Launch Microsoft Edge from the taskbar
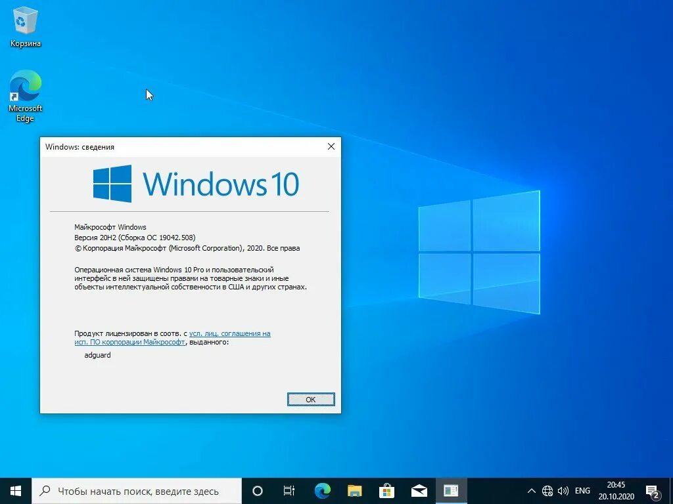 point(322,491)
